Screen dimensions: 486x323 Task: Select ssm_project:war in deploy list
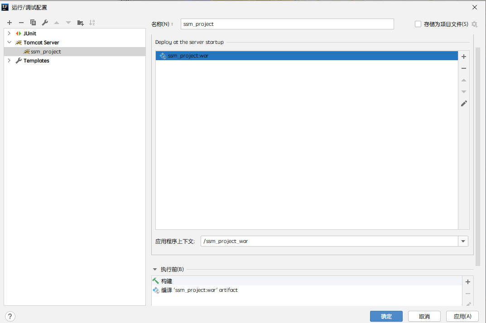[307, 56]
